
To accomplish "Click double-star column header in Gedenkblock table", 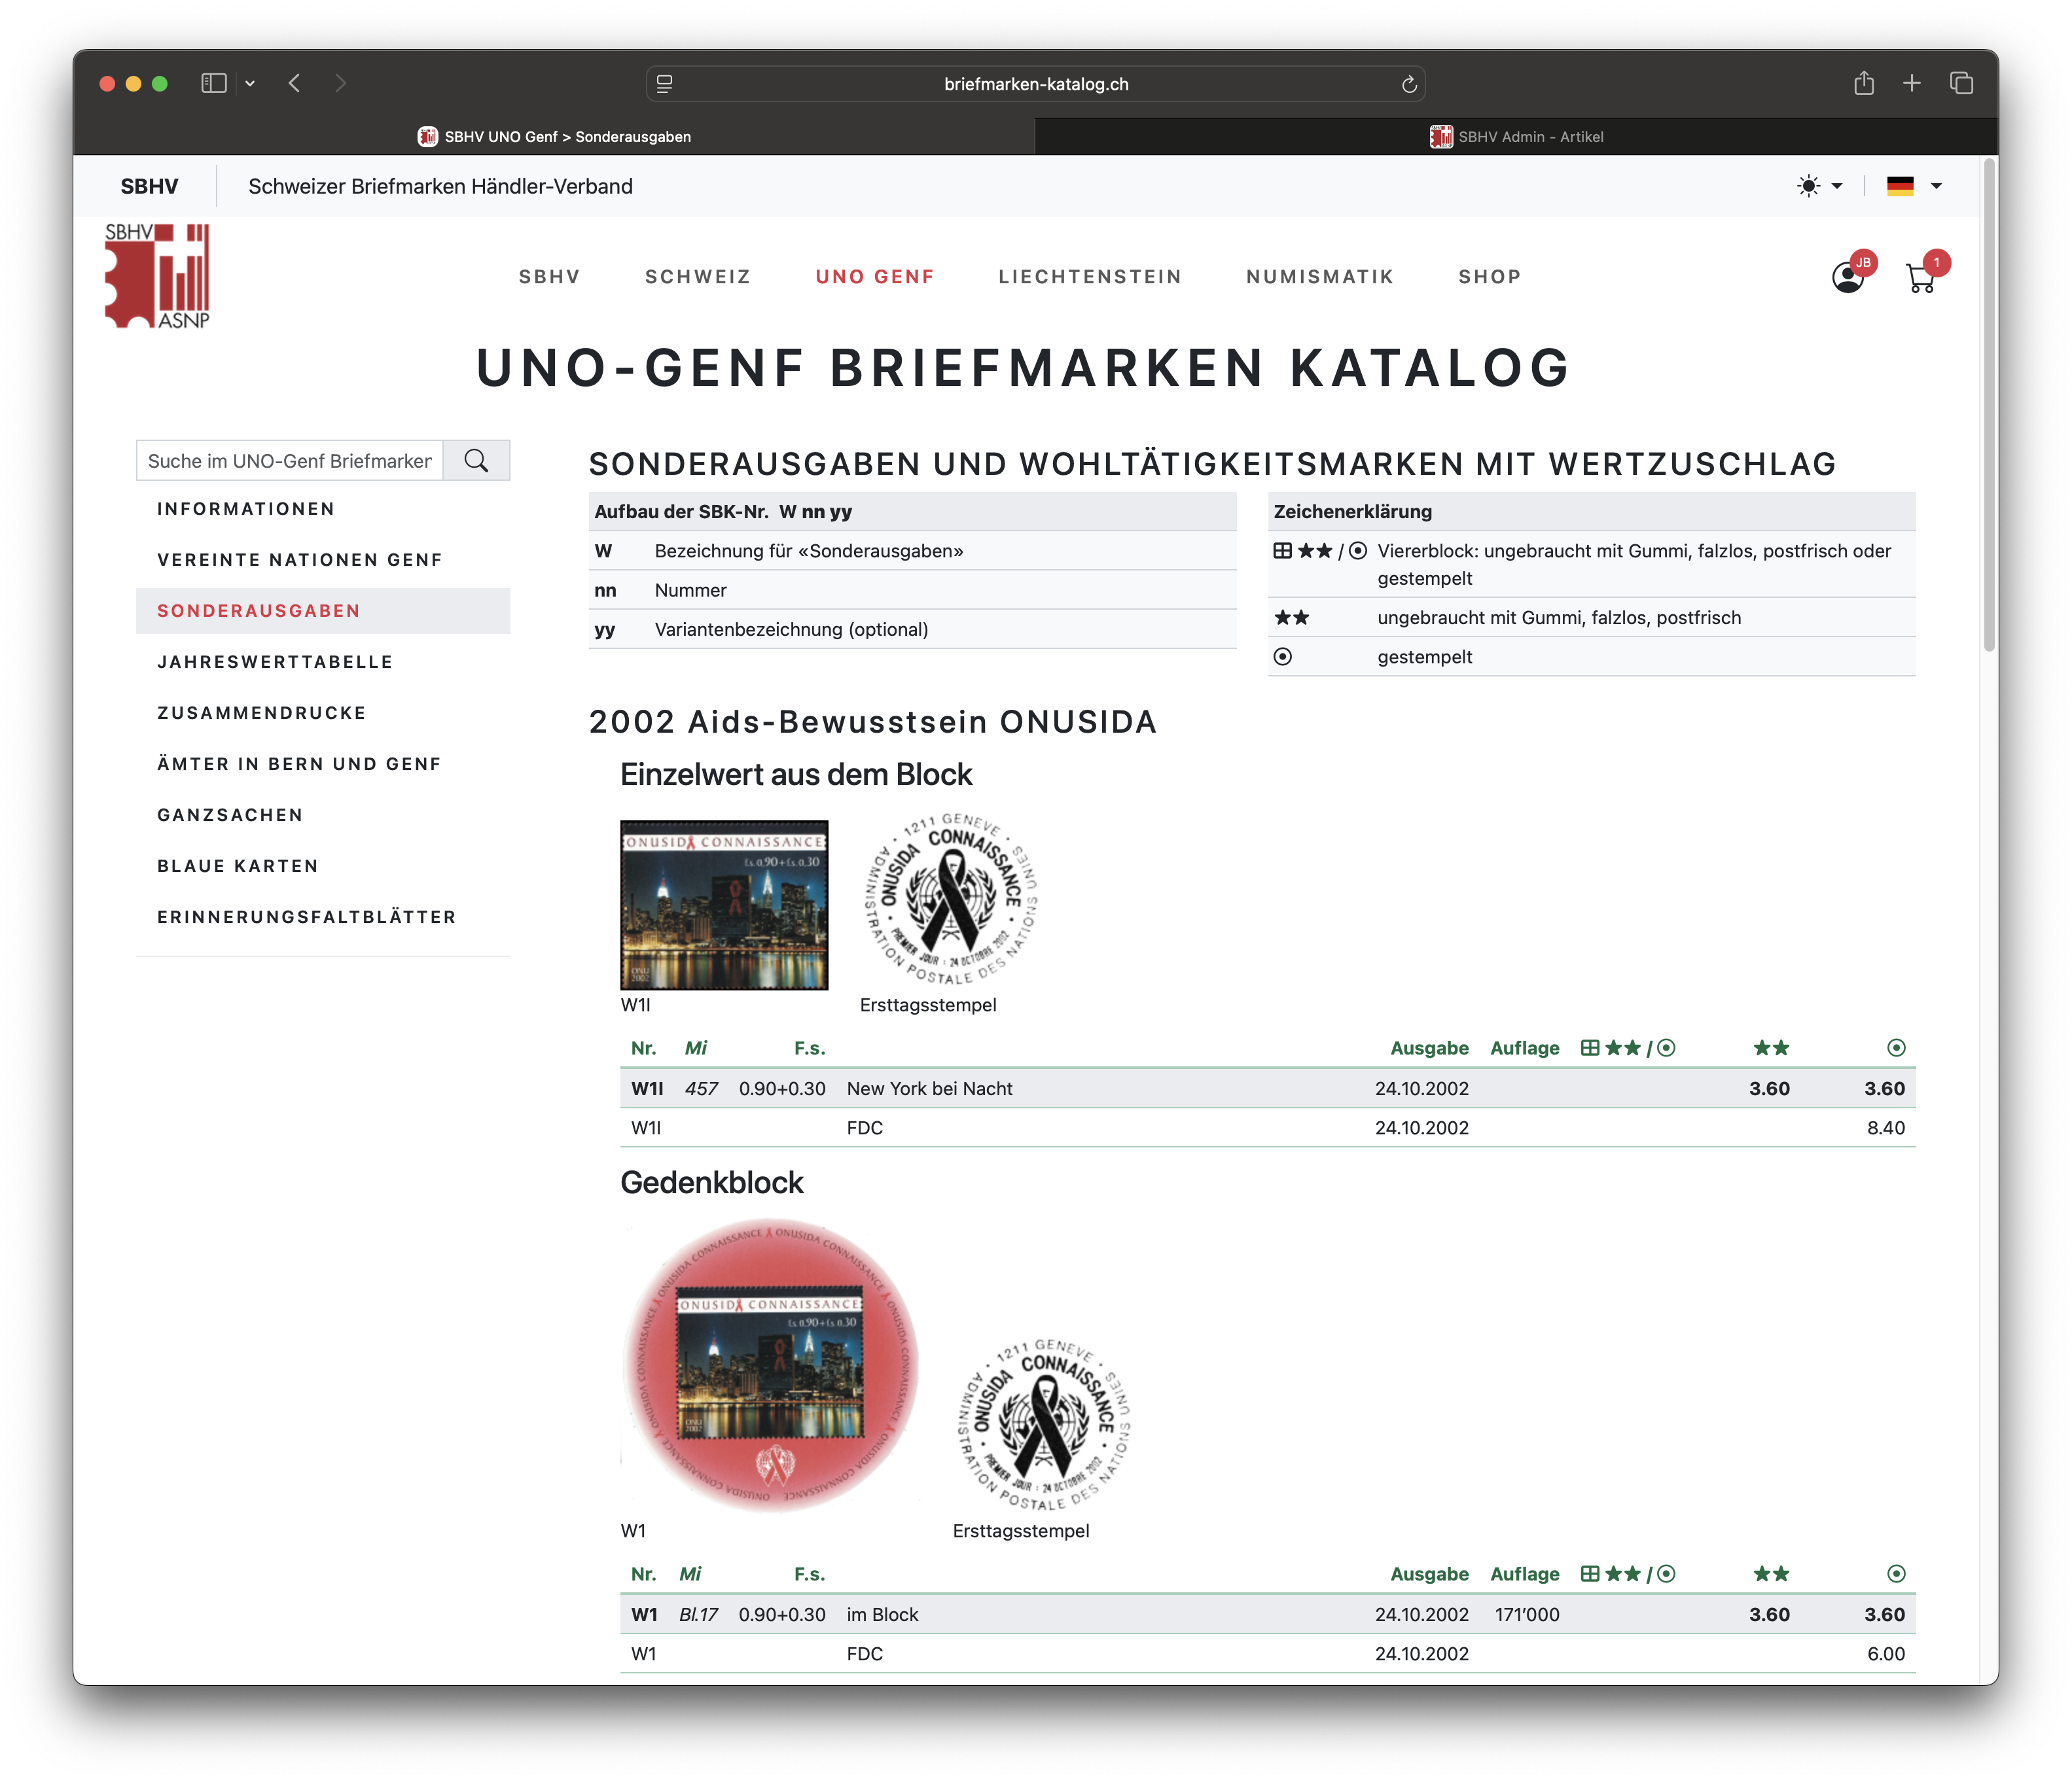I will [x=1771, y=1573].
